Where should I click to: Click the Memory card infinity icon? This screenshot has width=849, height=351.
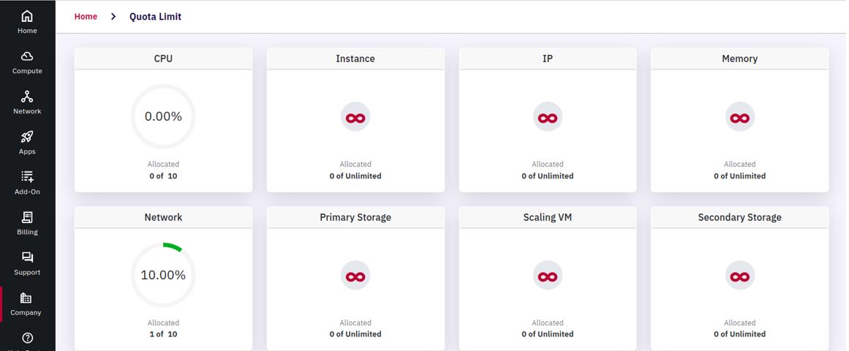739,117
